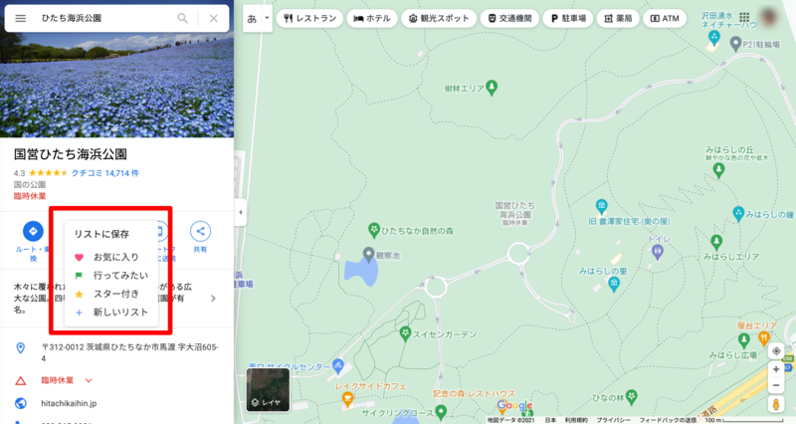
Task: Open the 利用規約 footer link
Action: pos(576,420)
